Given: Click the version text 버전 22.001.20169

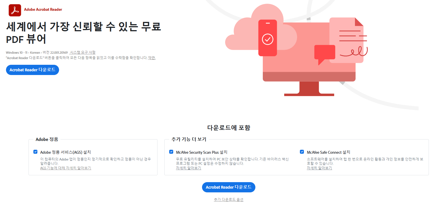Looking at the screenshot, I should tap(55, 53).
